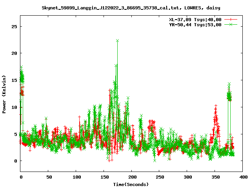Click the x-axis tick label 250

click(160, 177)
